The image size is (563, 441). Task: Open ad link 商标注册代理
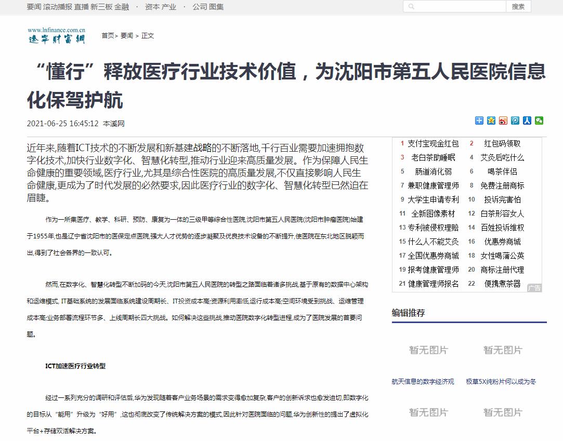(502, 270)
